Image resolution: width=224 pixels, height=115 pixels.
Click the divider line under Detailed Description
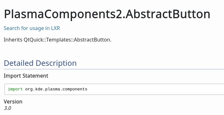[x=114, y=69]
